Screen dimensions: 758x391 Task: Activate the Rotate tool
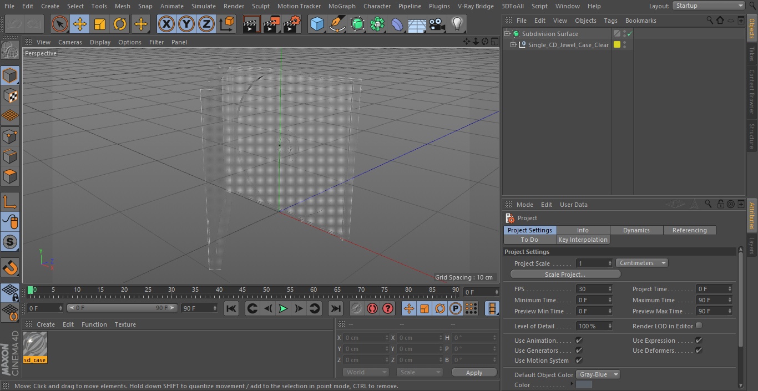(120, 24)
